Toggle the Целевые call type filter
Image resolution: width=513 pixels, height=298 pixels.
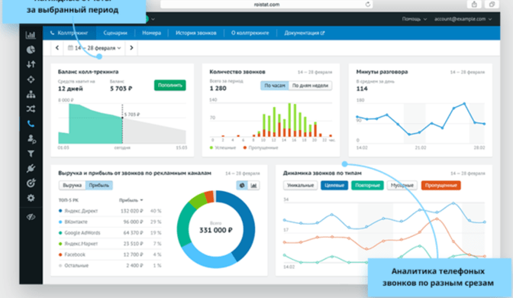coord(334,186)
